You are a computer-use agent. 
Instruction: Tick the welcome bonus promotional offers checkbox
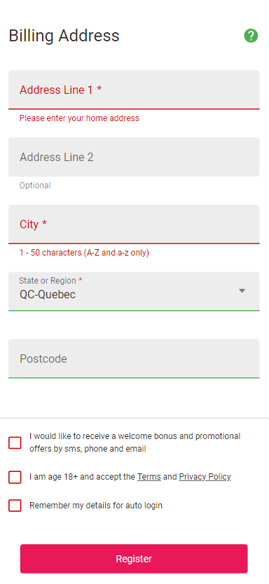tap(15, 443)
